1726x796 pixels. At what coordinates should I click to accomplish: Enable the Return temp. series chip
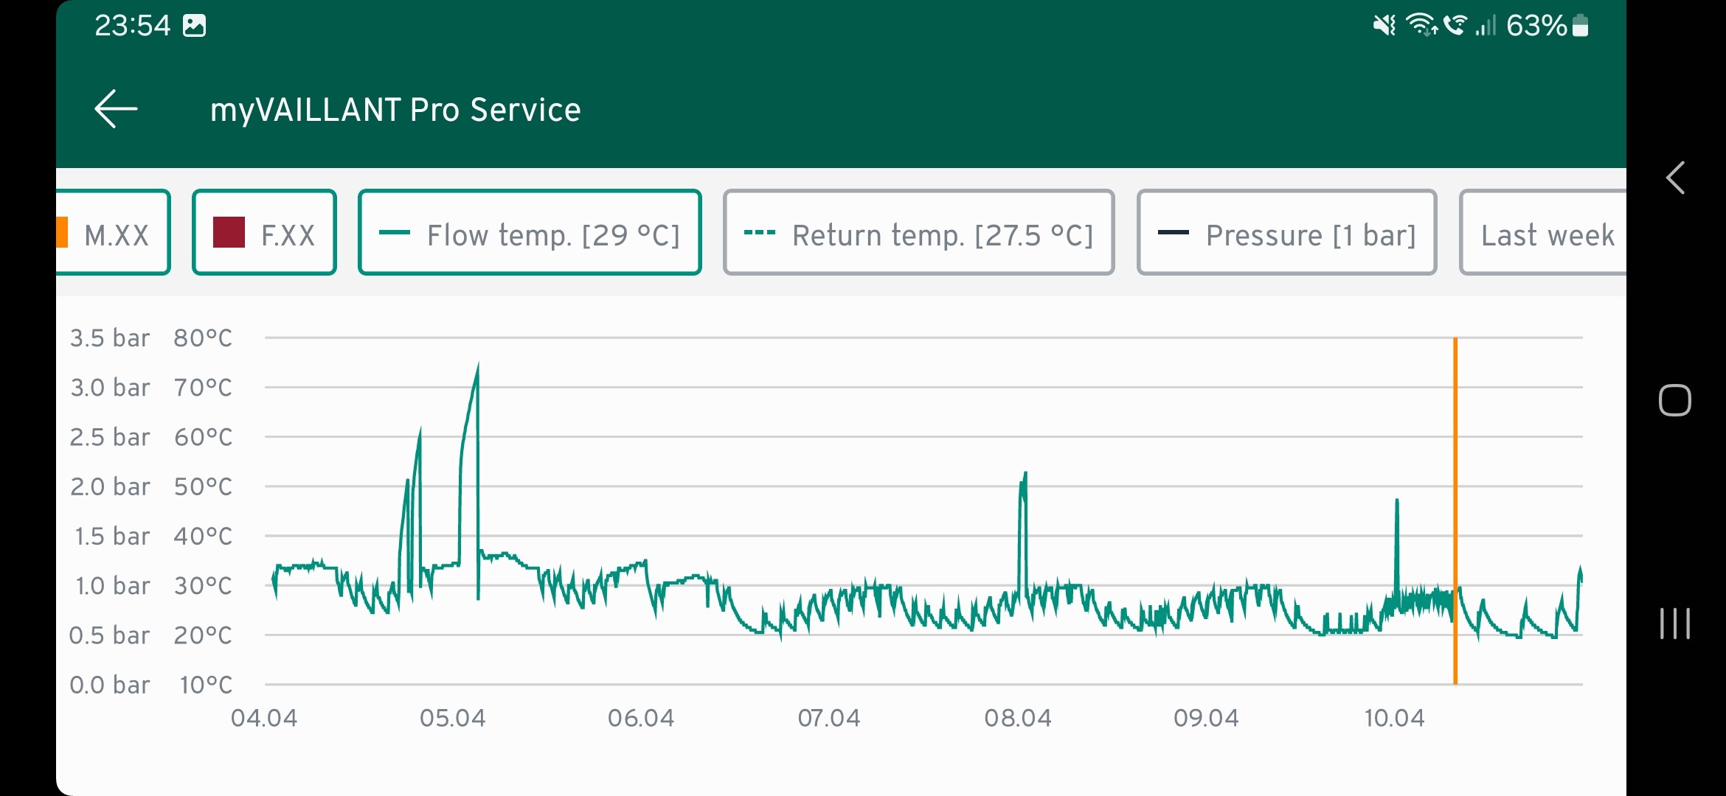coord(918,233)
